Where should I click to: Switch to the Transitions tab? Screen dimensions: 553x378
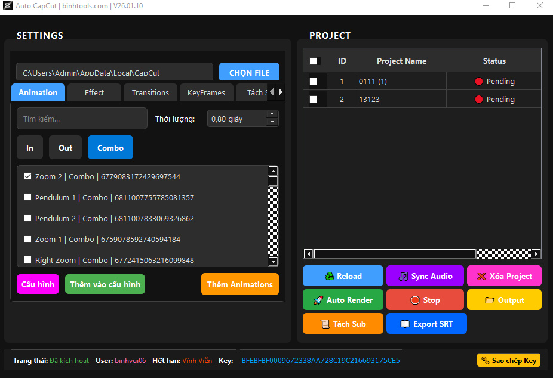tap(150, 92)
